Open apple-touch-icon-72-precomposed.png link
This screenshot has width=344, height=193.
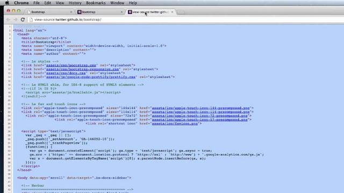tap(199, 116)
